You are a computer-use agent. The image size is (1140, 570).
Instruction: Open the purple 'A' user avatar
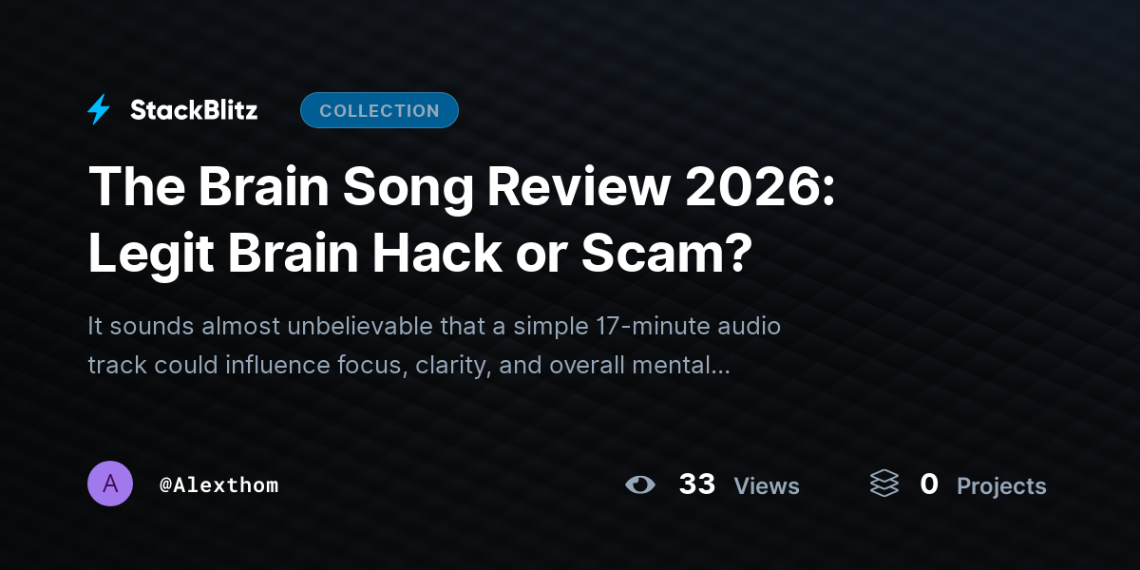coord(110,484)
